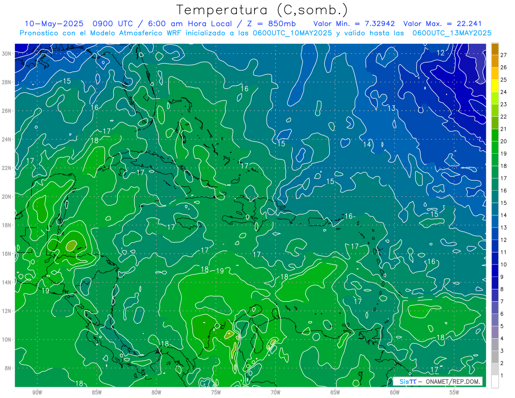Click the "13" contour label on the map

(391, 108)
